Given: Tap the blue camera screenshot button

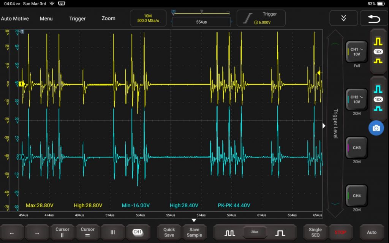Looking at the screenshot, I should [x=376, y=128].
